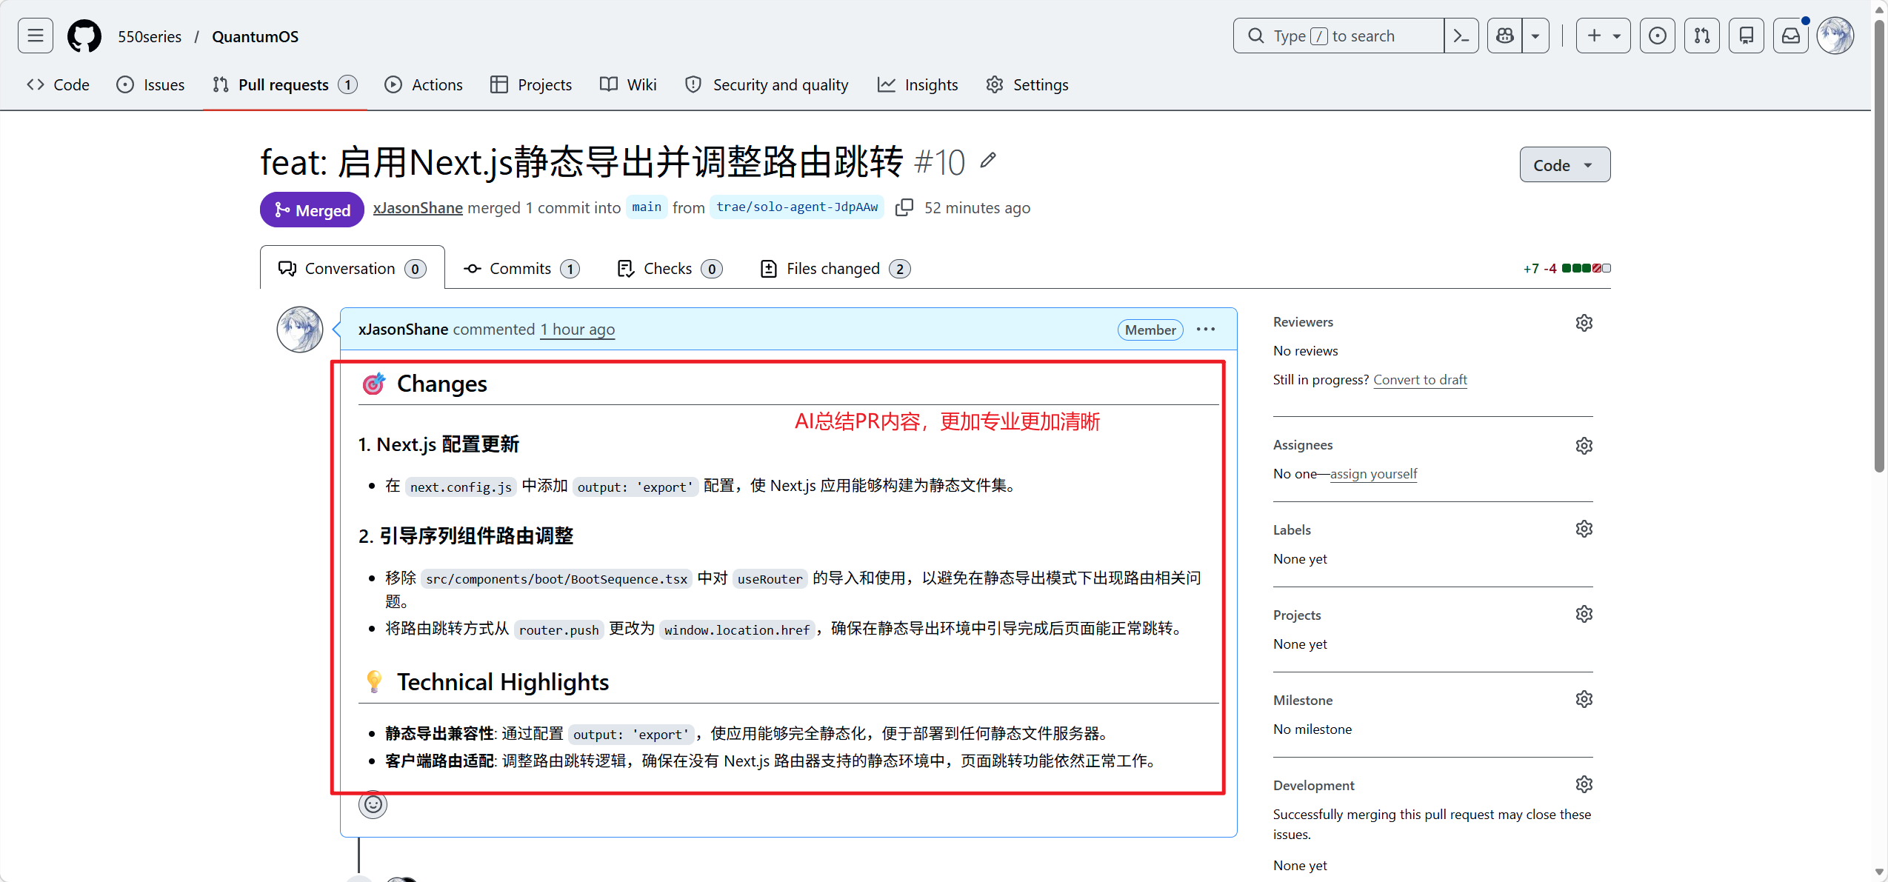Open Labels gear settings
This screenshot has width=1888, height=882.
tap(1584, 529)
